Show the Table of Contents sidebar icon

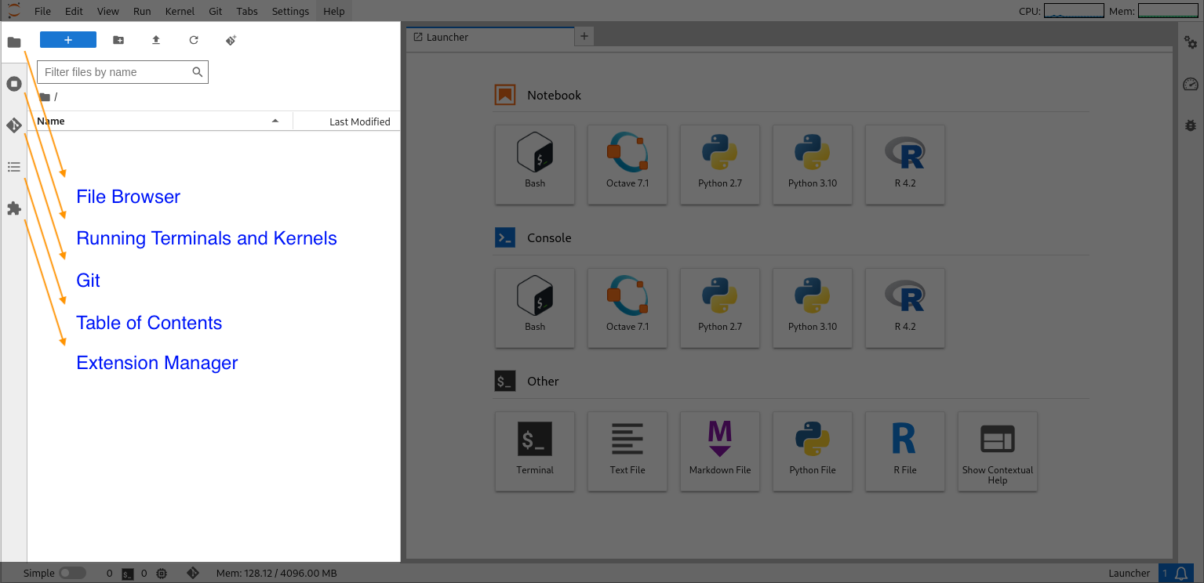[14, 167]
